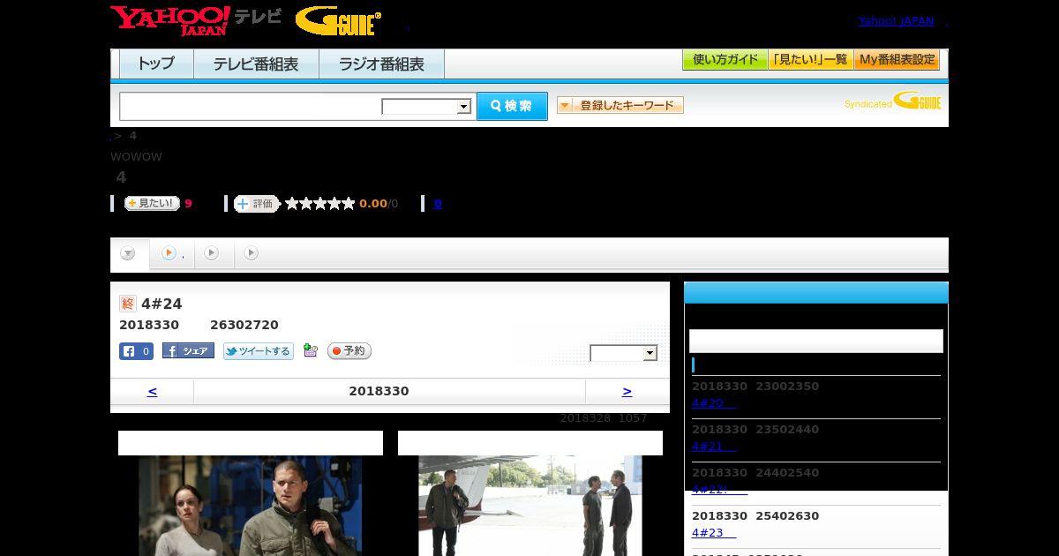Click the WOWOW channel name text
The image size is (1059, 556).
pos(136,156)
